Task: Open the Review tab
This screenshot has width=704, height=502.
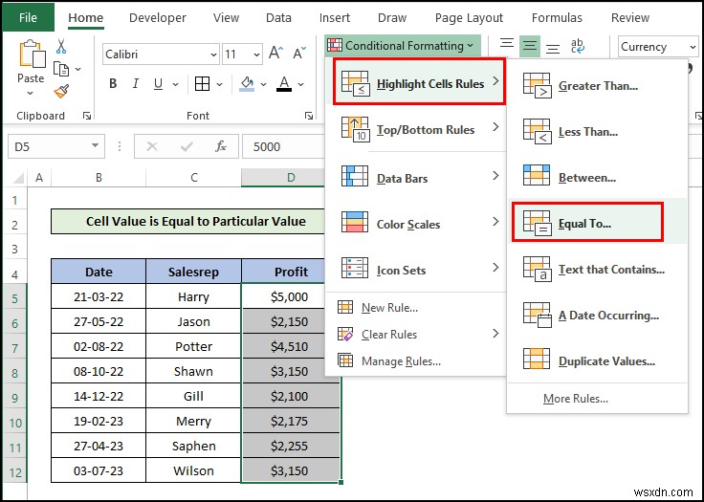Action: (x=630, y=17)
